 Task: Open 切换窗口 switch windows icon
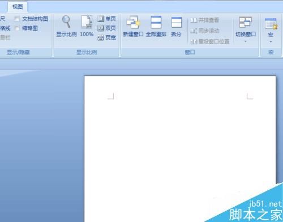click(245, 22)
